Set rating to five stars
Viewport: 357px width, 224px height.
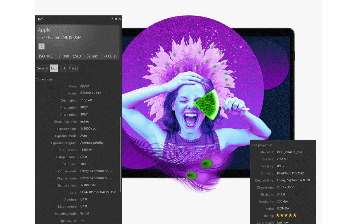point(295,215)
